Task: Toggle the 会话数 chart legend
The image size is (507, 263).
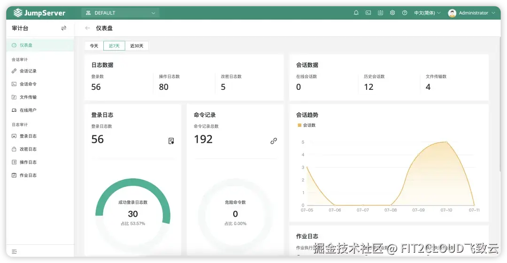Action: click(306, 125)
